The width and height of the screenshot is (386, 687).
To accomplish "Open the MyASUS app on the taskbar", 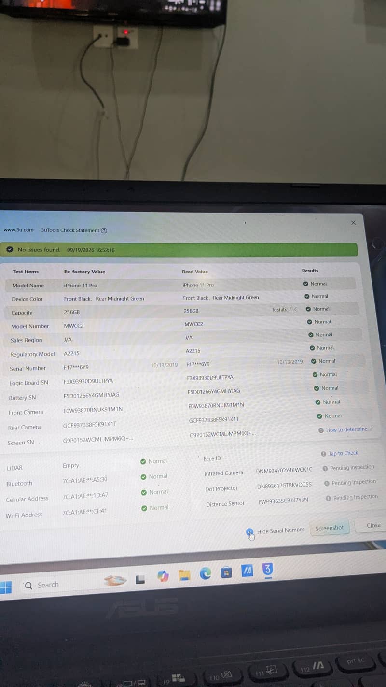I will [247, 571].
